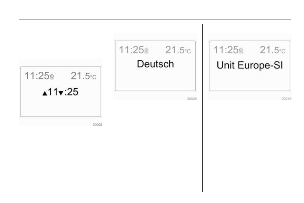Click the clock icon in the Unit Europe-SI display

(241, 51)
